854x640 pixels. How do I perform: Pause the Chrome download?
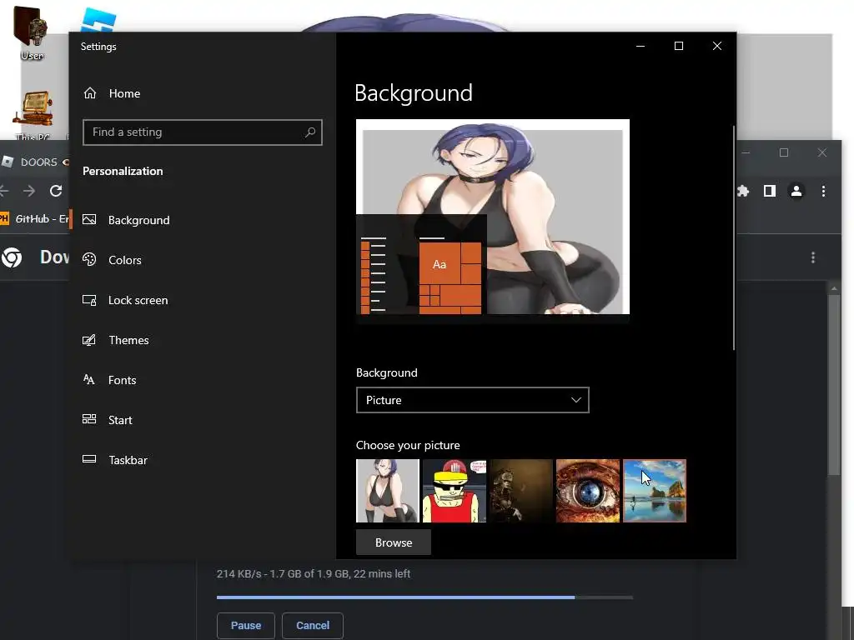[246, 625]
